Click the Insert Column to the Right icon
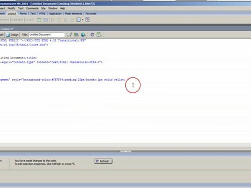Screen dimensions: 251x188 pyautogui.click(x=72, y=20)
